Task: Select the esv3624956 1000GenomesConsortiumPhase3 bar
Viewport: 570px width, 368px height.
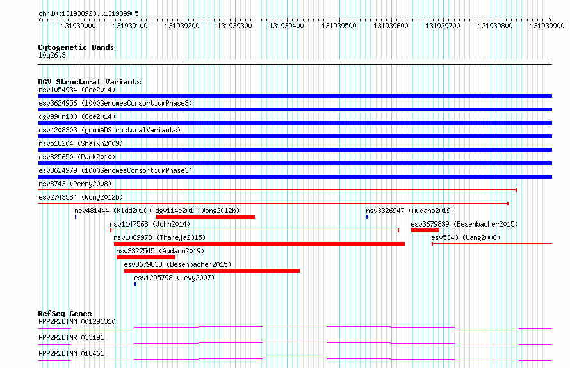Action: (295, 109)
